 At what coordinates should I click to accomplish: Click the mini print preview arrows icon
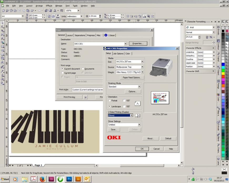(x=86, y=97)
